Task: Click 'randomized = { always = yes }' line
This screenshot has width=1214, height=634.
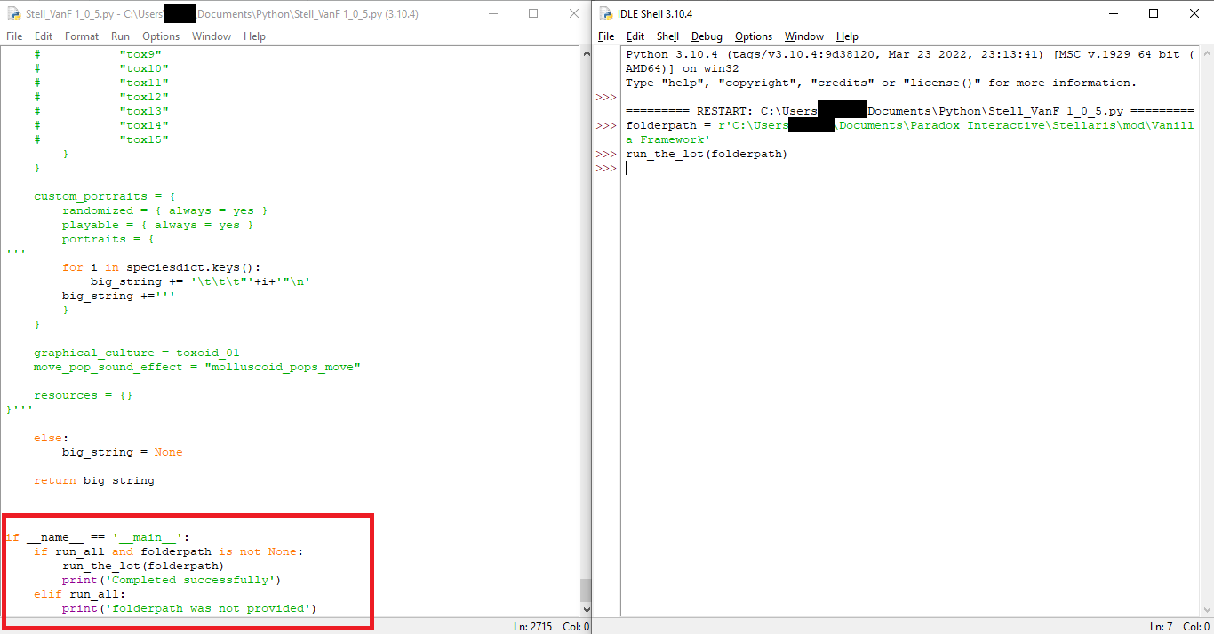Action: pos(165,210)
